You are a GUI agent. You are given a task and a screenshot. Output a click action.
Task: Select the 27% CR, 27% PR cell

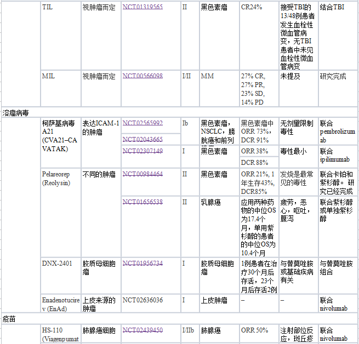tap(259, 88)
